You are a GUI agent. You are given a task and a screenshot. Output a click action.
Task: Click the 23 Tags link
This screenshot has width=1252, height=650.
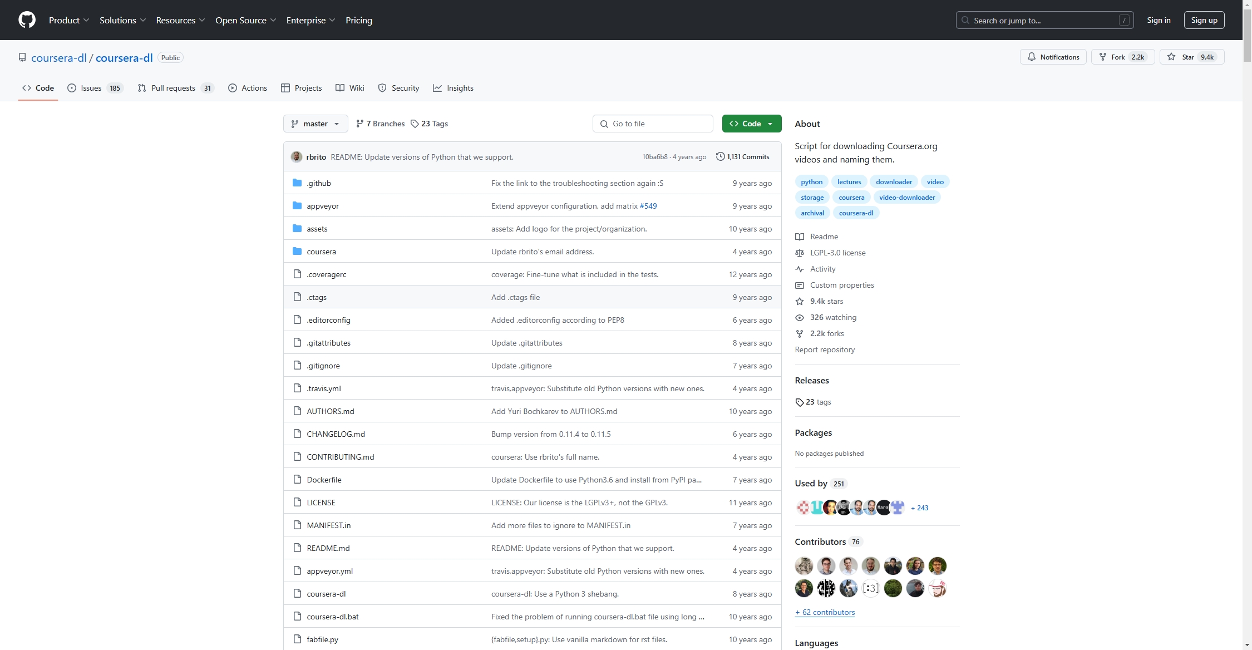click(431, 124)
